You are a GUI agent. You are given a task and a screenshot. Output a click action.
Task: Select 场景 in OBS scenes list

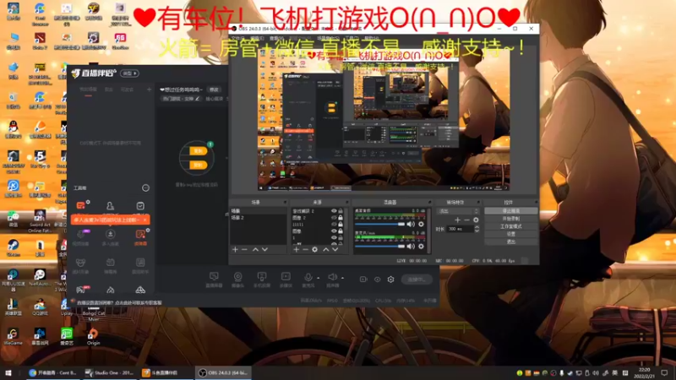pos(258,211)
